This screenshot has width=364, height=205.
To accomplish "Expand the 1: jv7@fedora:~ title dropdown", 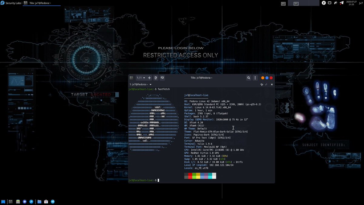I will coord(150,84).
